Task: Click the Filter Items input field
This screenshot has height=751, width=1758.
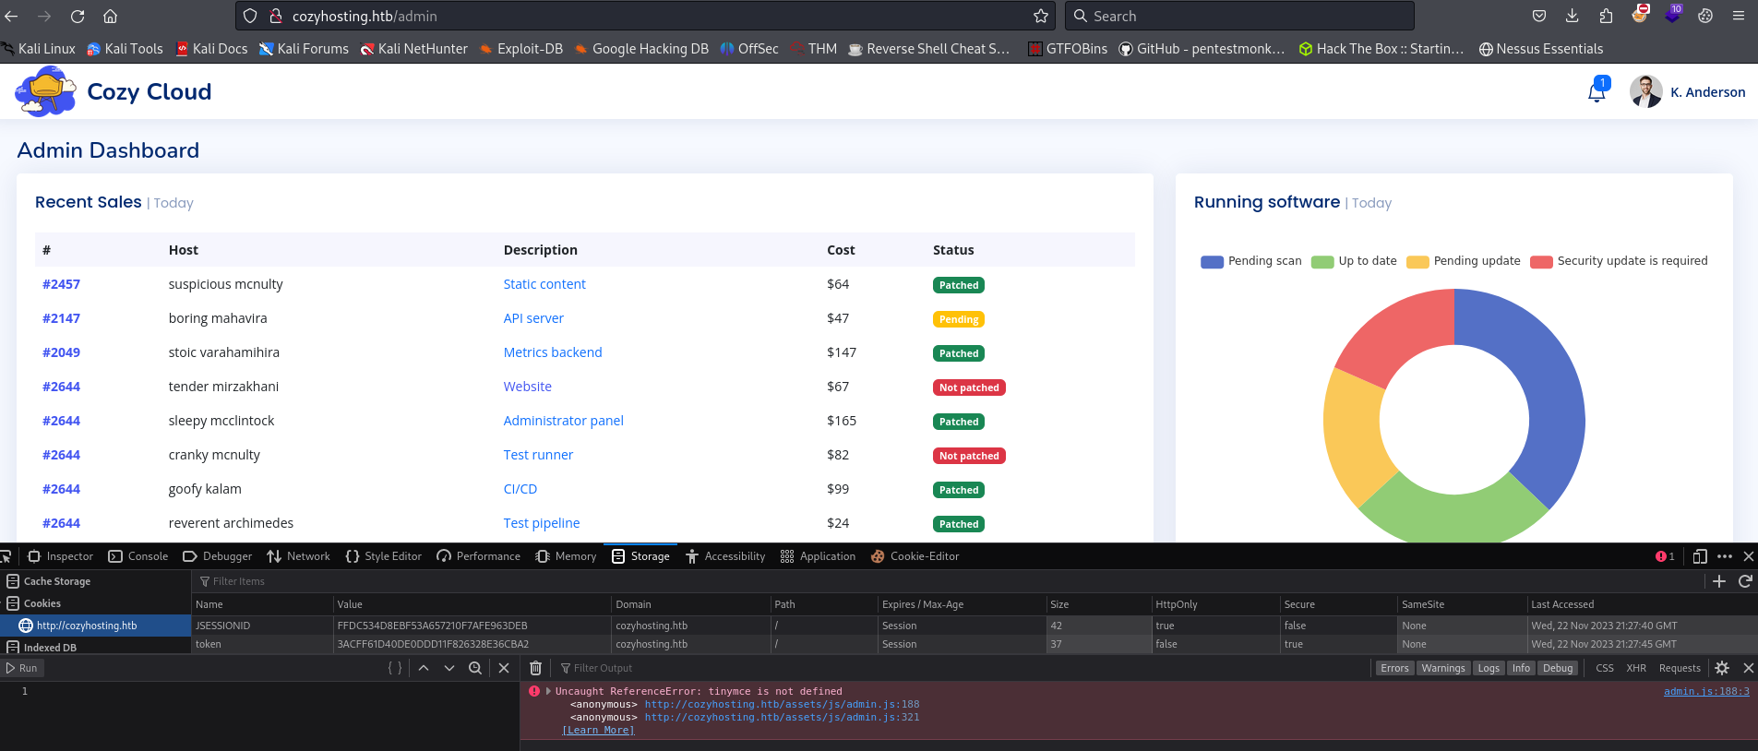Action: coord(947,581)
